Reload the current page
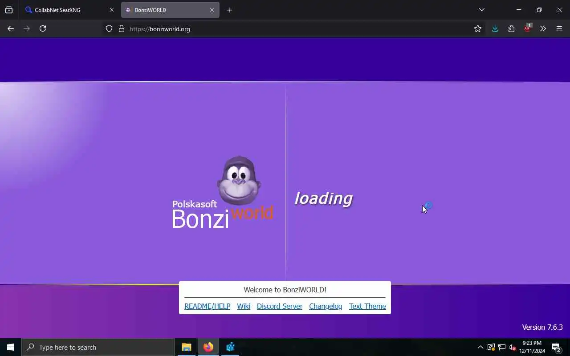Screen dimensions: 570x356 click(x=43, y=28)
